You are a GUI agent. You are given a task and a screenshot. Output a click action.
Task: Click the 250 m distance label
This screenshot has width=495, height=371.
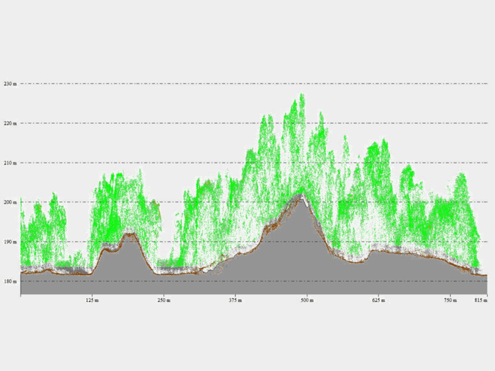click(x=164, y=300)
